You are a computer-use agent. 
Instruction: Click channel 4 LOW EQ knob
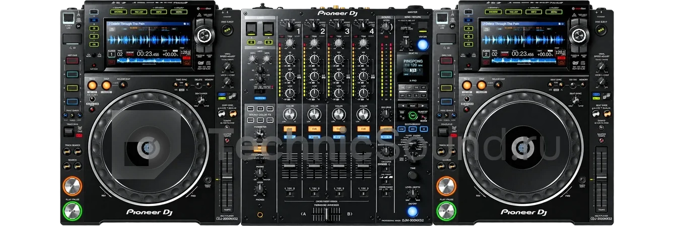tap(363, 93)
